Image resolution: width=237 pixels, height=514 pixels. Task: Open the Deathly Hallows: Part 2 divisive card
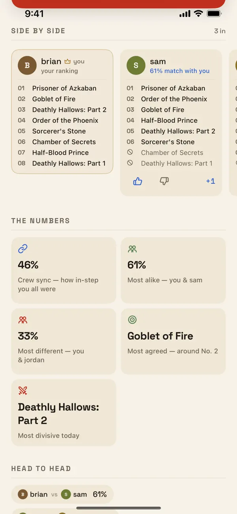click(x=64, y=413)
